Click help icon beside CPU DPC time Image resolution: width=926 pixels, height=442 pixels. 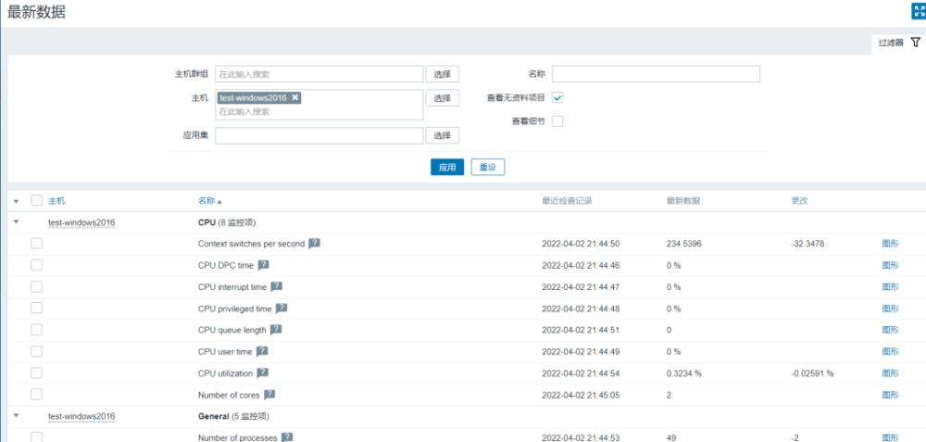(x=263, y=265)
